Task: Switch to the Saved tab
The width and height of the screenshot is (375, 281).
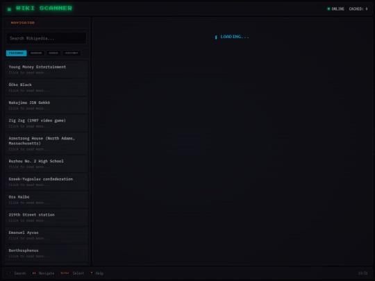Action: click(53, 53)
